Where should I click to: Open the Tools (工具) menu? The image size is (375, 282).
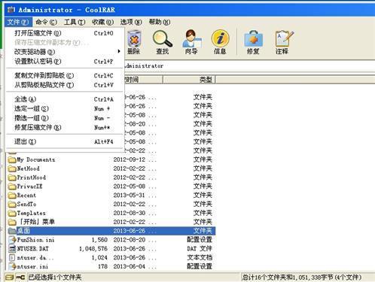click(75, 22)
